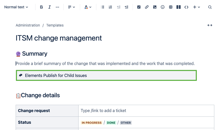Insert an image or file
The height and width of the screenshot is (130, 219).
coord(155,7)
